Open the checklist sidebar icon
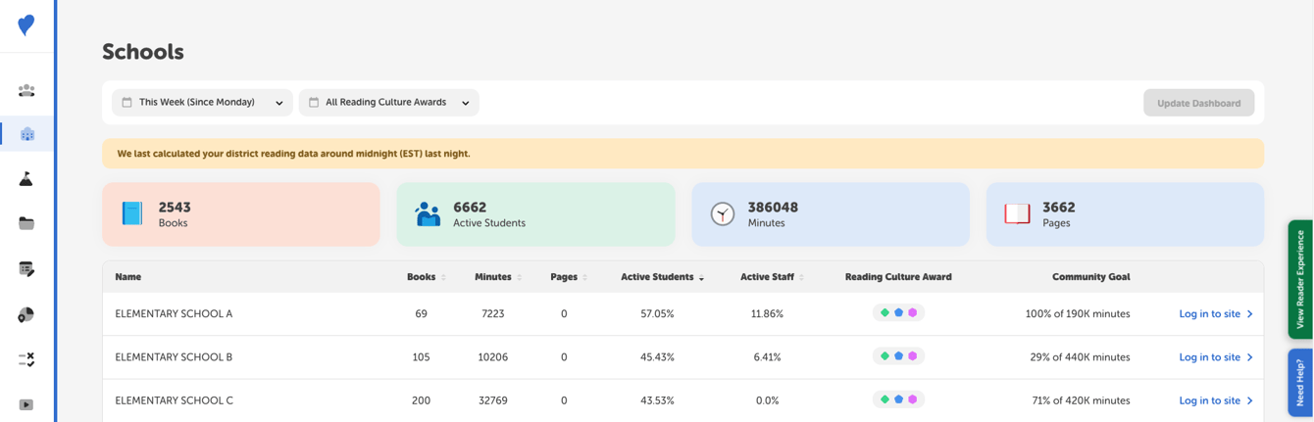The height and width of the screenshot is (422, 1314). pyautogui.click(x=26, y=359)
